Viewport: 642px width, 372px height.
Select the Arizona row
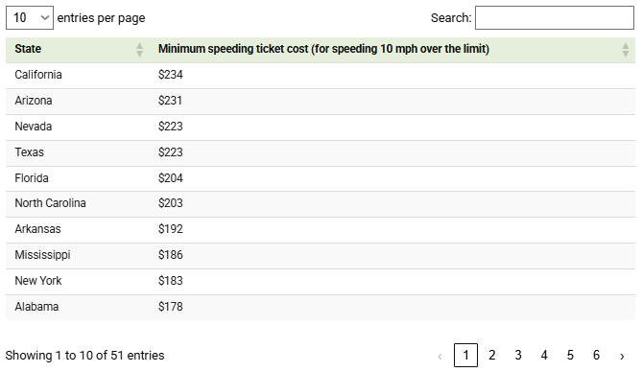tap(321, 101)
